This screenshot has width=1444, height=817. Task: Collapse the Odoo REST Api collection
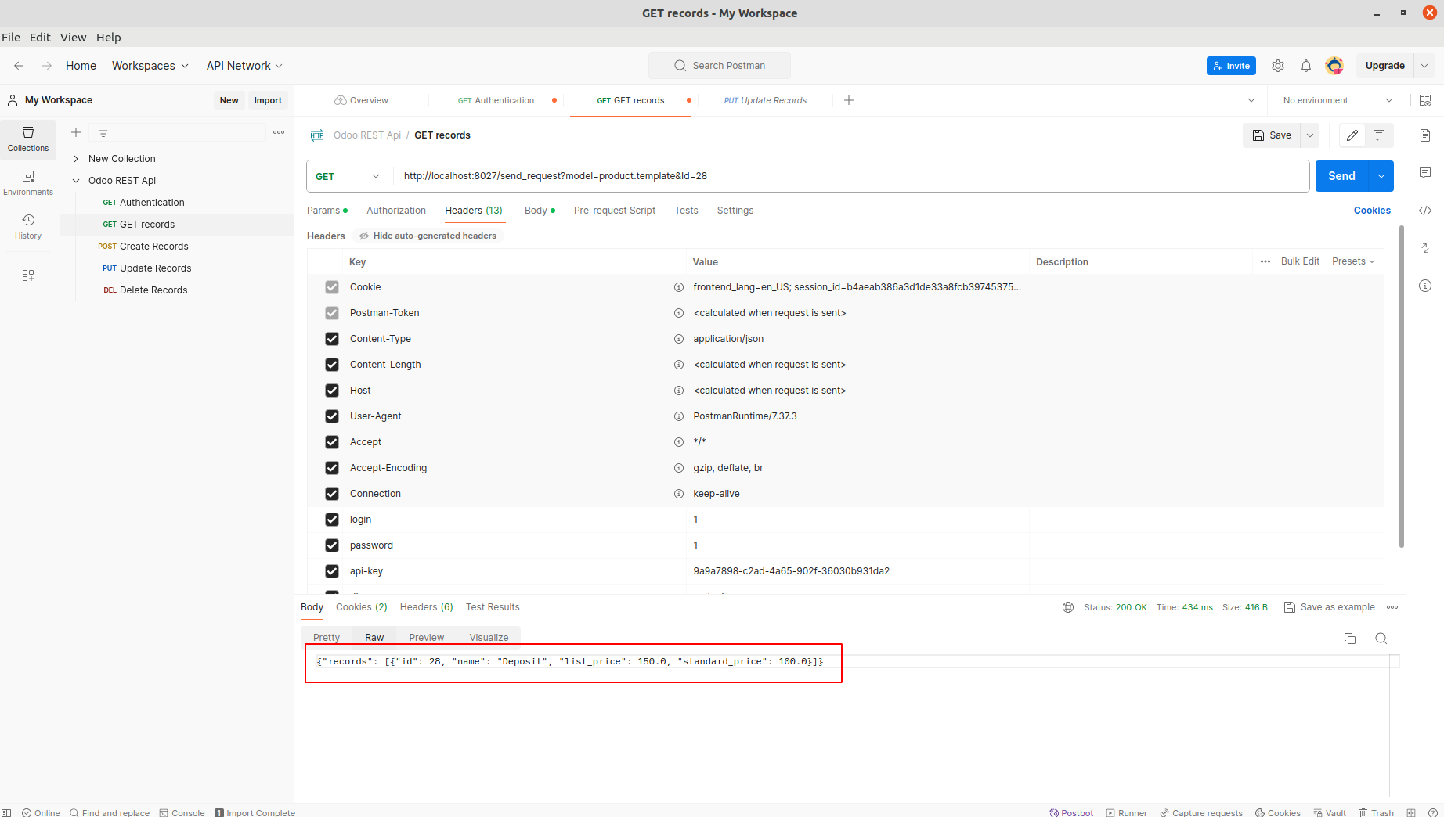(x=76, y=181)
